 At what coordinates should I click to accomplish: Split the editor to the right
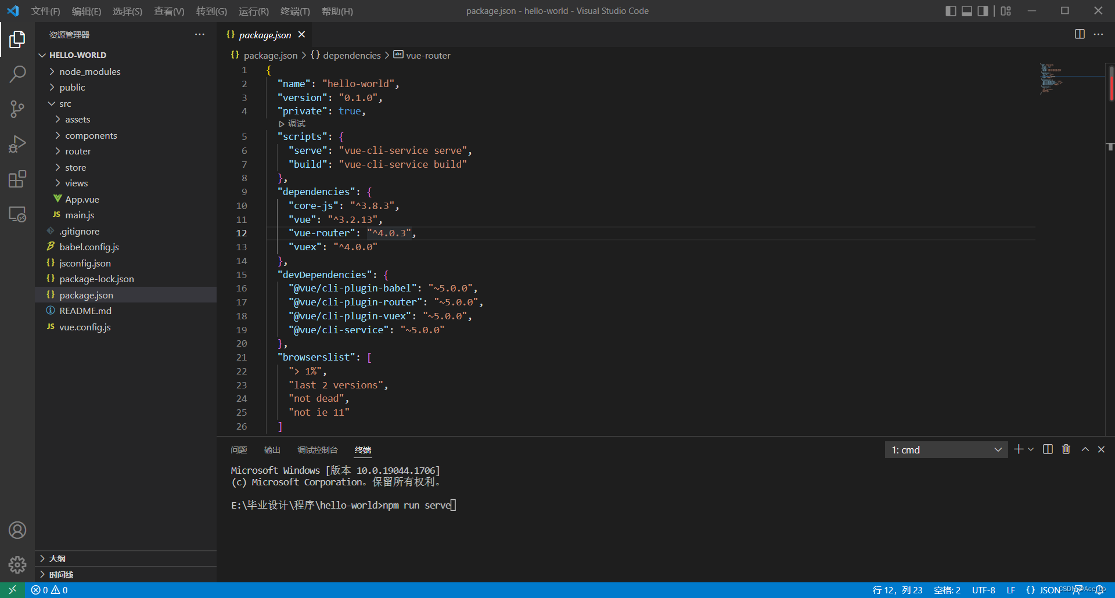pos(1080,34)
